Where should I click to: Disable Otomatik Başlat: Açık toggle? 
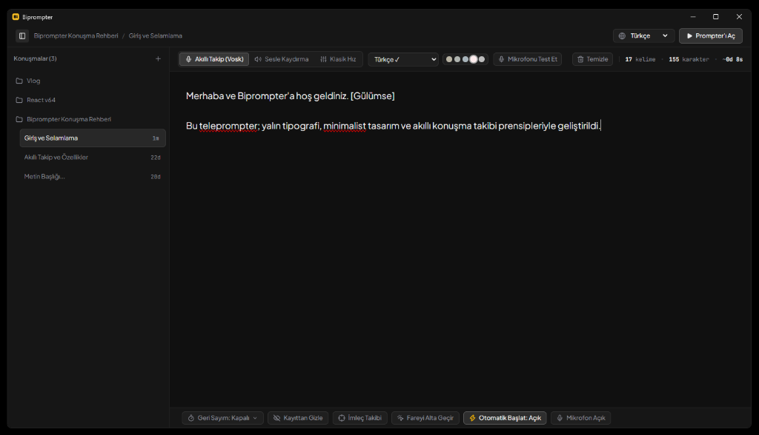(x=505, y=418)
